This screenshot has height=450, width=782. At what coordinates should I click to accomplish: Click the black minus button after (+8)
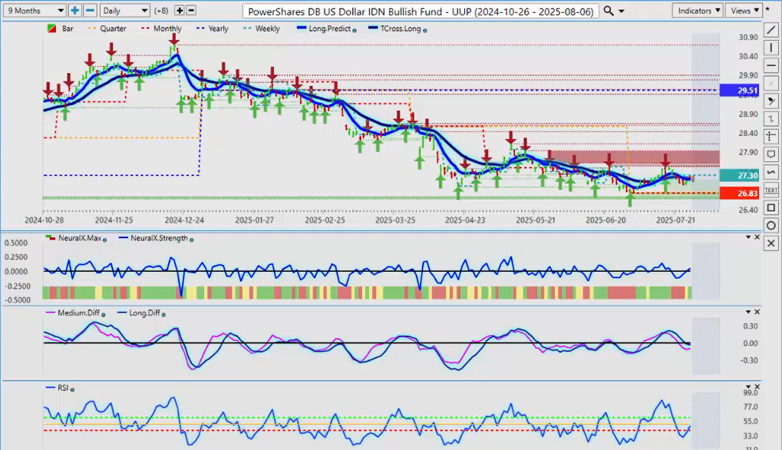191,11
